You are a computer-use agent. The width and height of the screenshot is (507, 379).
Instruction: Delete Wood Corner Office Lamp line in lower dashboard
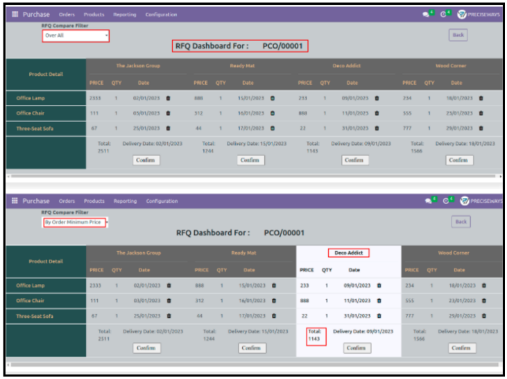click(x=483, y=285)
